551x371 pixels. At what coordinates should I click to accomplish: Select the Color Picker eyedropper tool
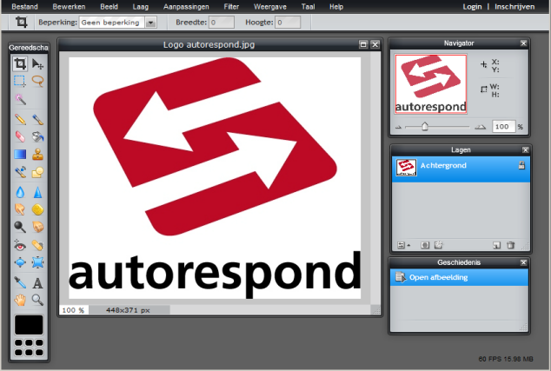pyautogui.click(x=20, y=282)
